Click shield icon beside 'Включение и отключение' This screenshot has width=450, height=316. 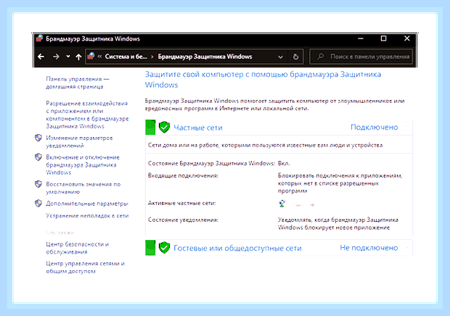tap(38, 157)
